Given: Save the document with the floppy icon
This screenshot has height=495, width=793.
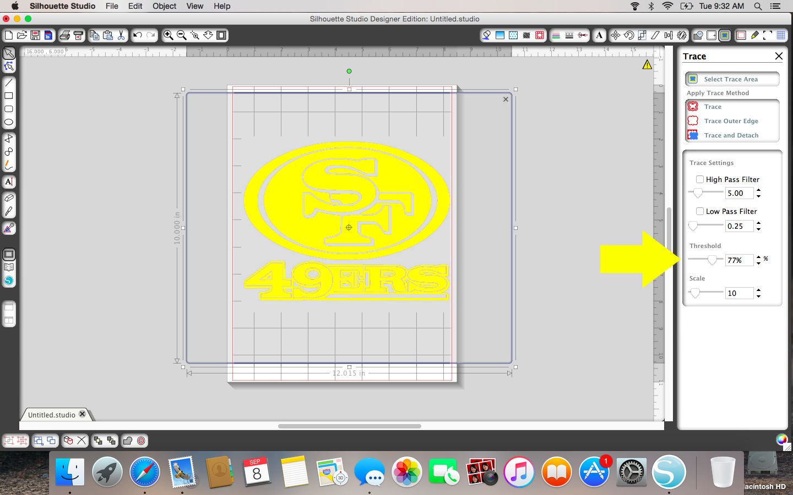Looking at the screenshot, I should 35,35.
